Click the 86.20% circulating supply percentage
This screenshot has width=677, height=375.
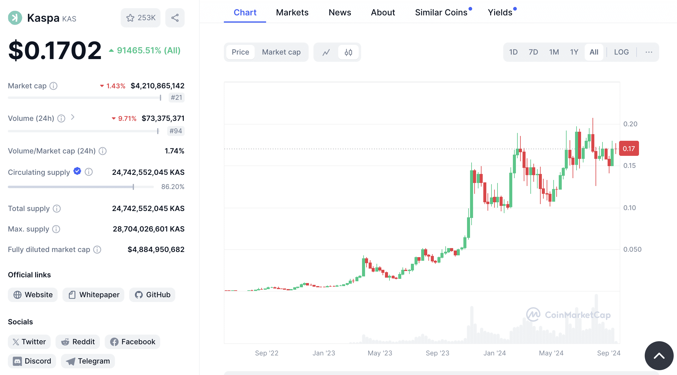(173, 187)
